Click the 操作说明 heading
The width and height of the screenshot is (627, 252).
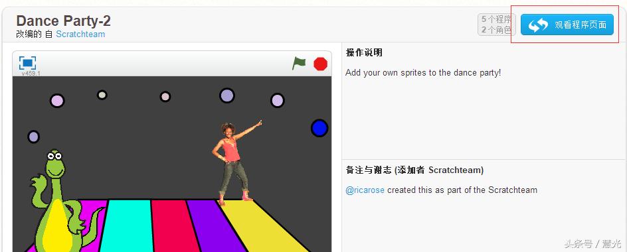(x=364, y=52)
